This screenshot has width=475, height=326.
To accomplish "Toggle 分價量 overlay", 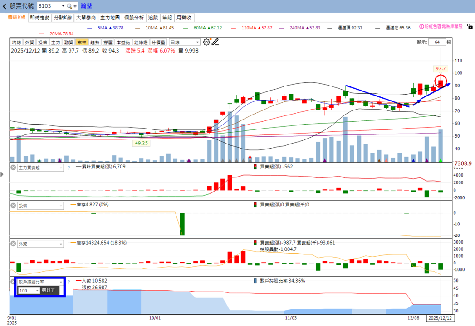I will (x=158, y=43).
